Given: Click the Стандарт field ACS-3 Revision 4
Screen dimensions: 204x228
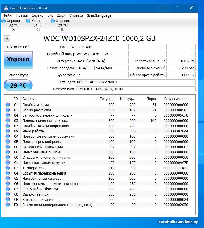Looking at the screenshot, I should (x=136, y=82).
